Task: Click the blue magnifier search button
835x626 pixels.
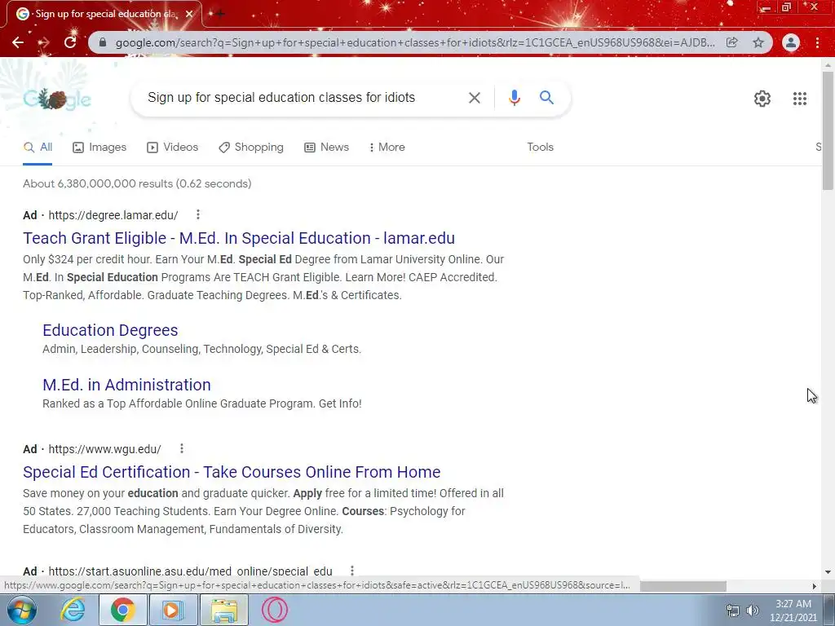Action: point(546,98)
